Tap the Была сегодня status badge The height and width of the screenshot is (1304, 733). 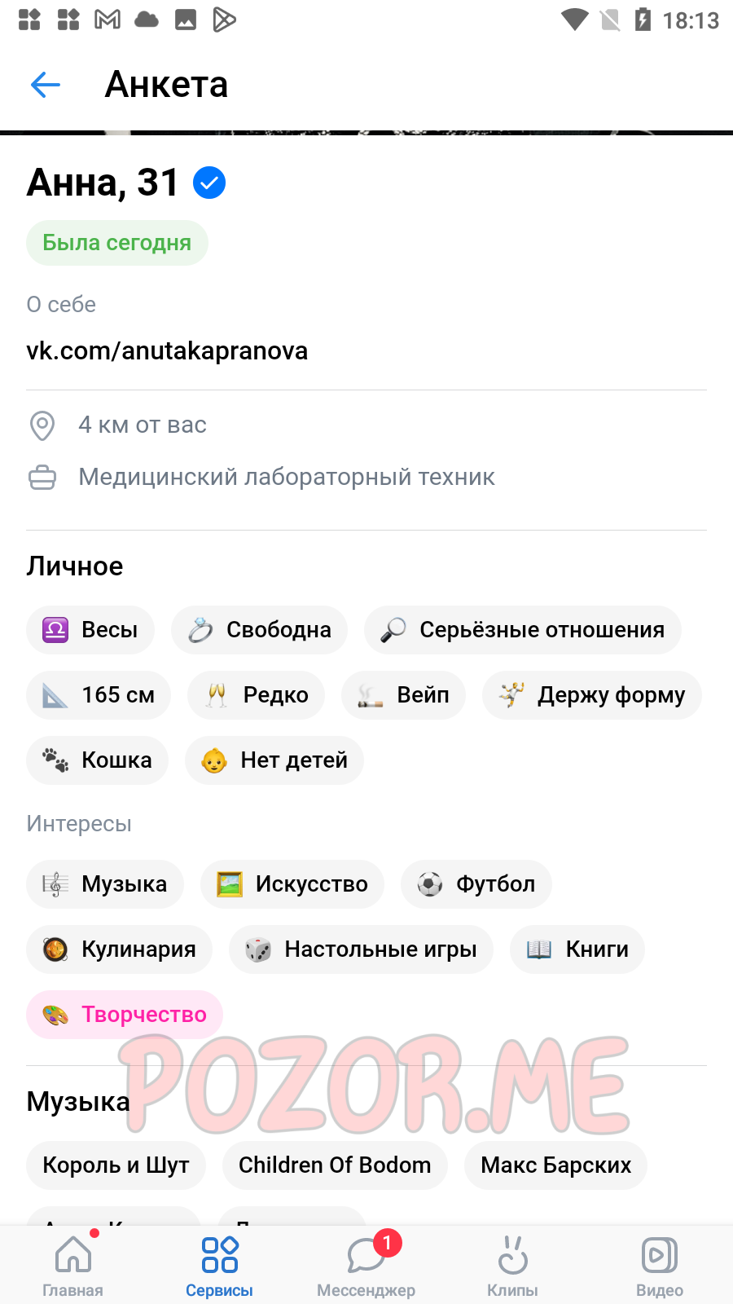tap(117, 243)
